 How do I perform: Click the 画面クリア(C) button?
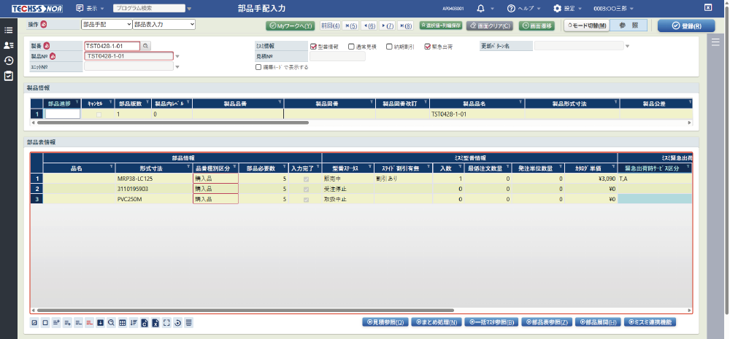click(x=489, y=26)
